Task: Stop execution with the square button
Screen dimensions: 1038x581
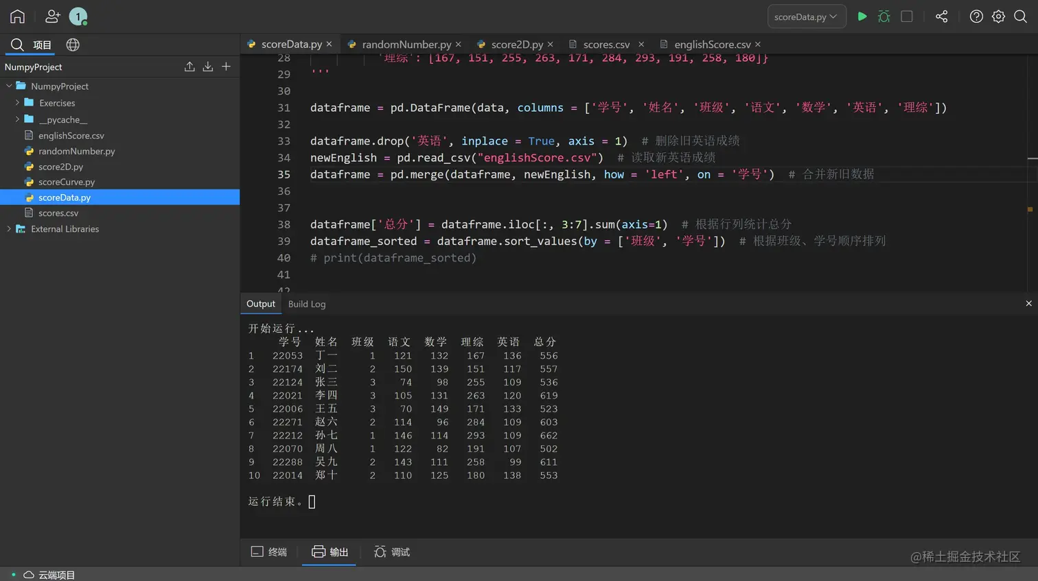Action: pos(907,16)
